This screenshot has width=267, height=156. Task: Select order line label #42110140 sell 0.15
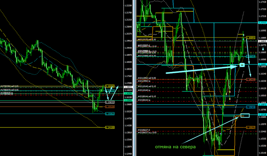(147, 86)
